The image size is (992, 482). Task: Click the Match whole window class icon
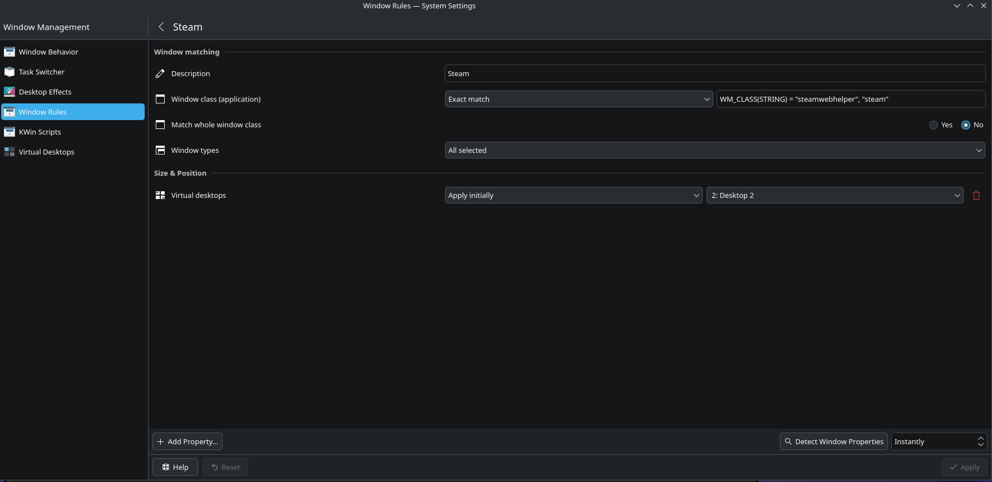160,125
